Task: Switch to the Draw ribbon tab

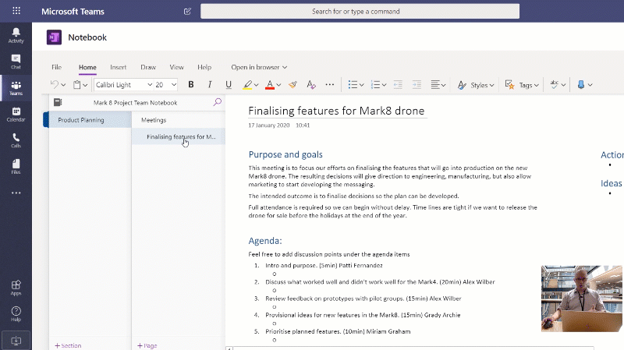Action: [148, 67]
